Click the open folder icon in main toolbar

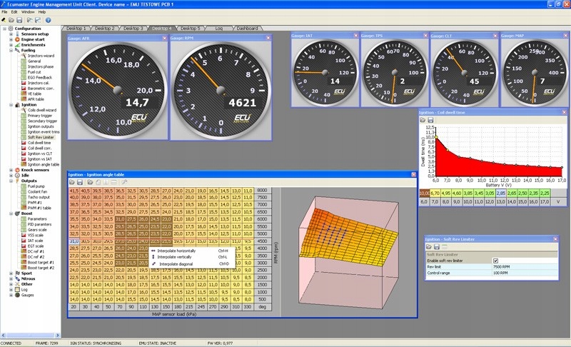coord(11,20)
